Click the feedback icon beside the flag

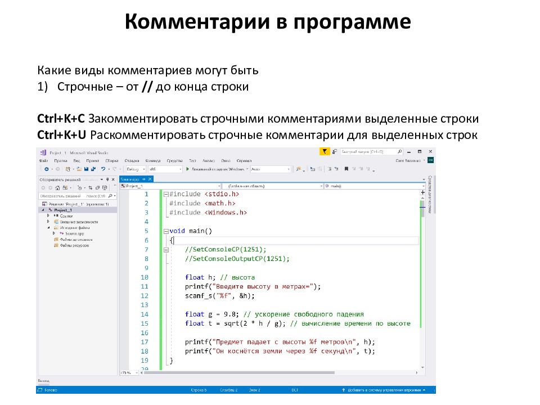pyautogui.click(x=334, y=151)
